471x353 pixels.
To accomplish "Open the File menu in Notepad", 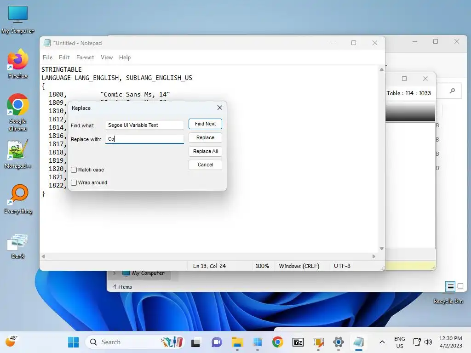I will pyautogui.click(x=47, y=57).
